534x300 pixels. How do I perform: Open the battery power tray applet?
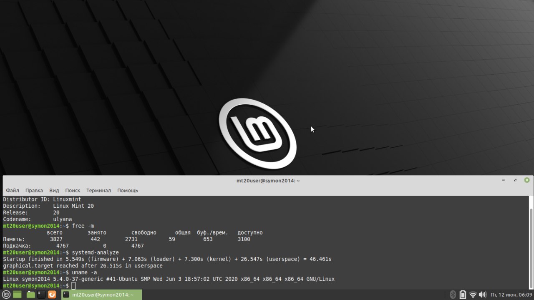click(463, 295)
